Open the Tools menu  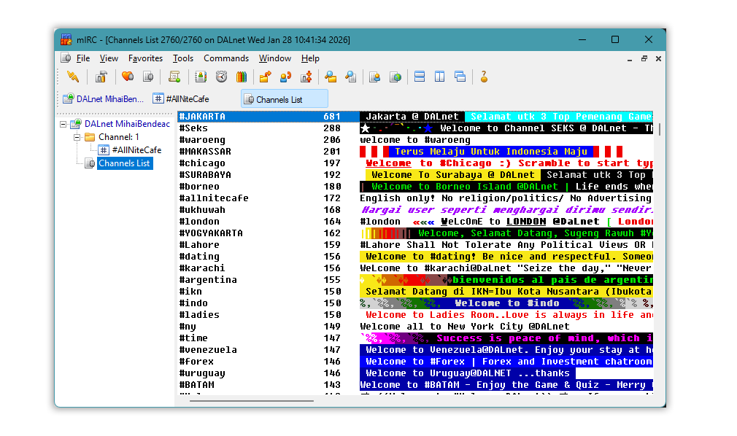pos(183,58)
